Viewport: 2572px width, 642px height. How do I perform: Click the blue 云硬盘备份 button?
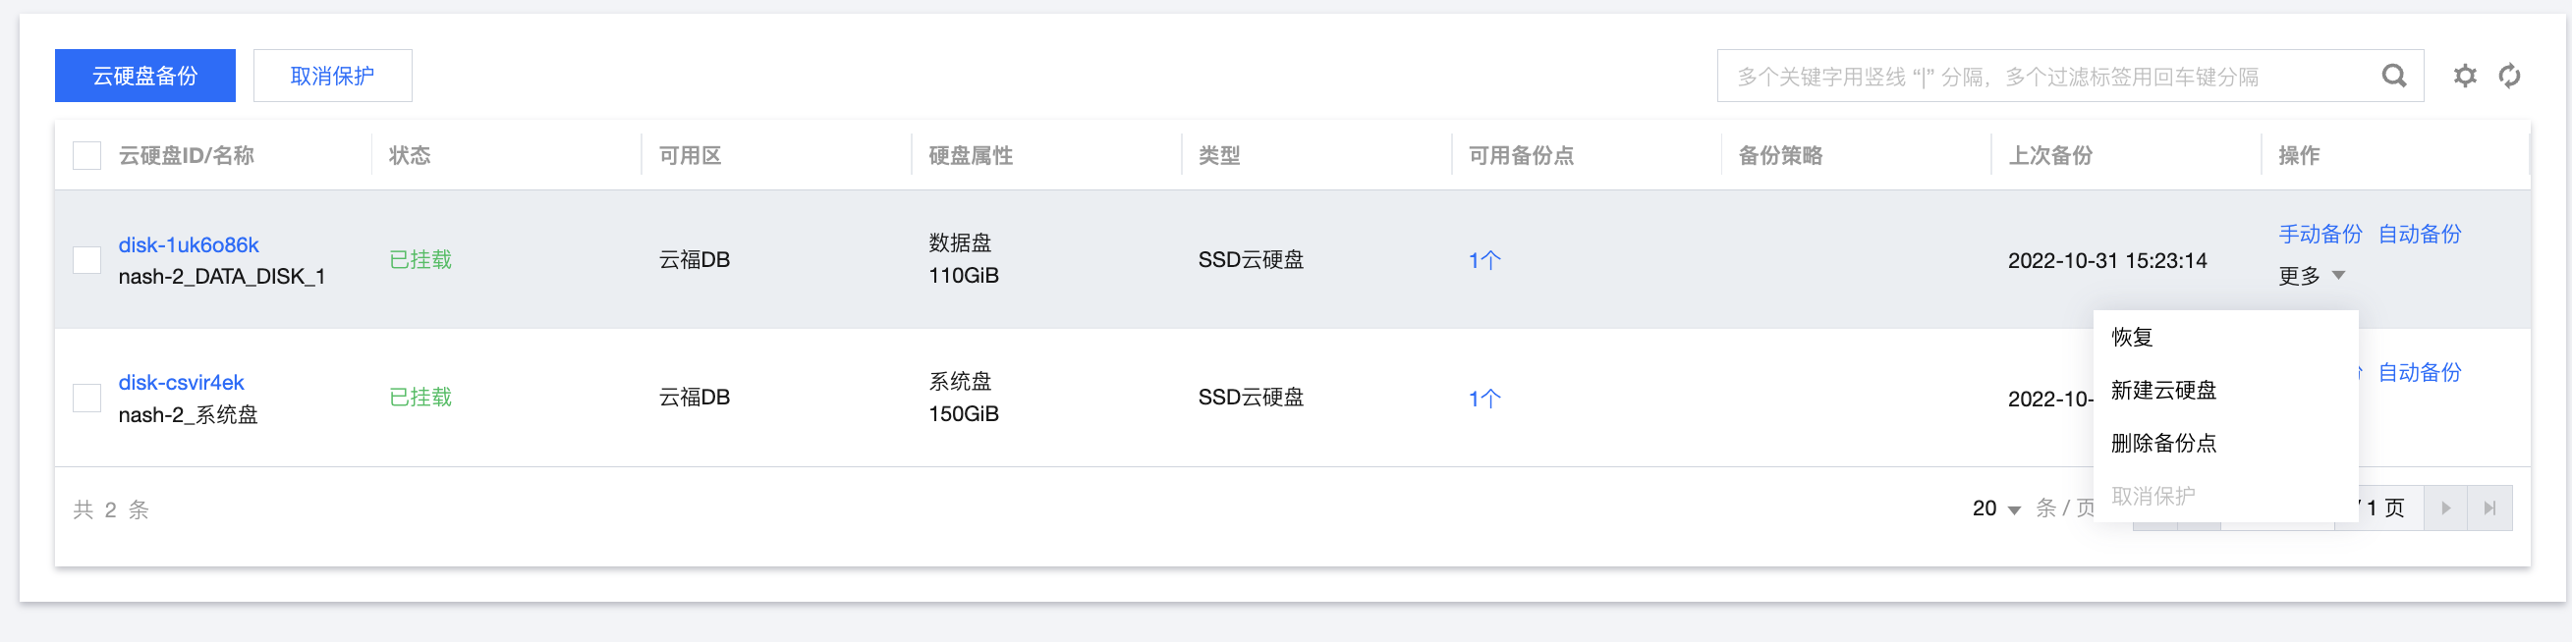pyautogui.click(x=144, y=76)
